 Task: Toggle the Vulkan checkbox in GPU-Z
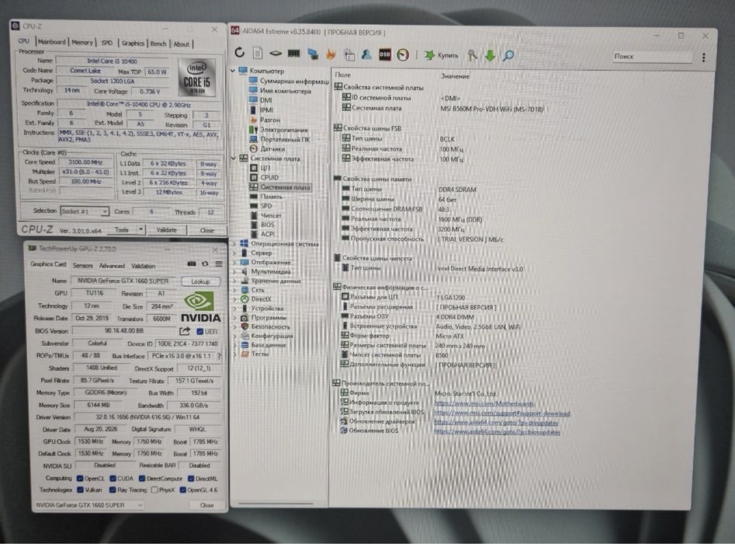pos(80,490)
